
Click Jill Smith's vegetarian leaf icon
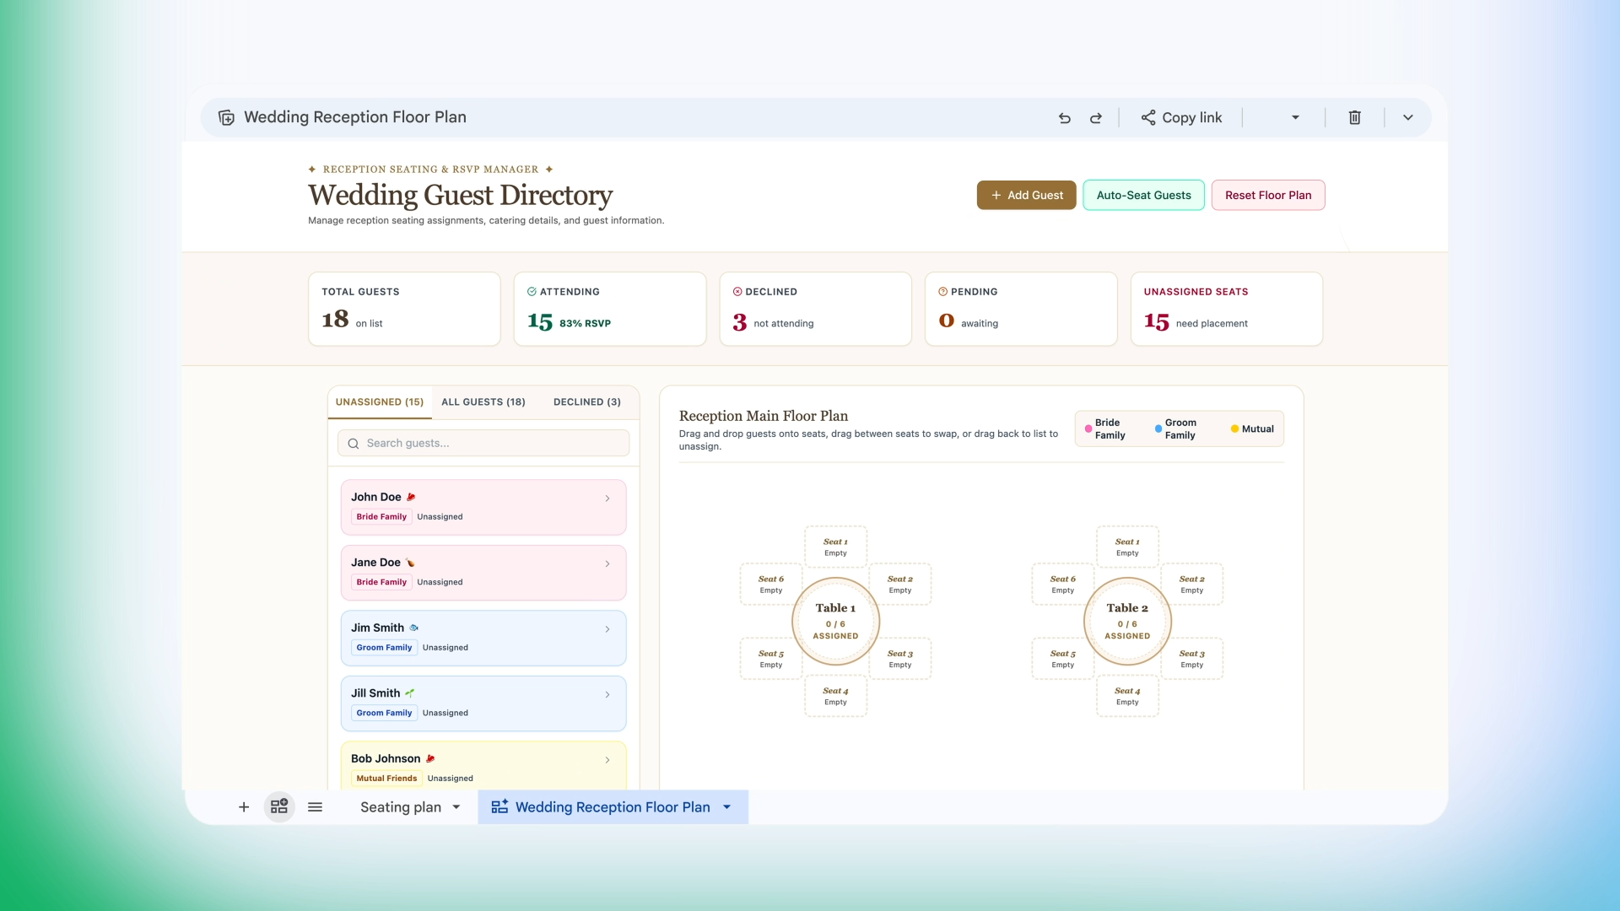tap(409, 693)
